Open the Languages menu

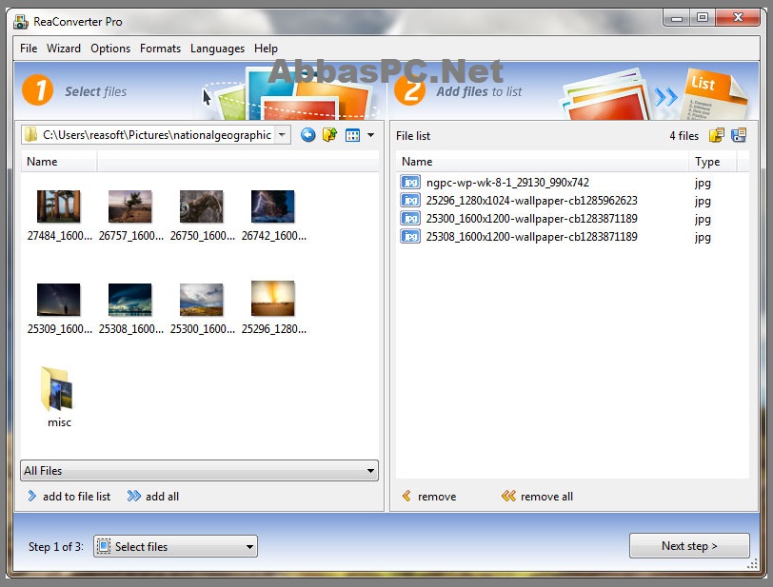click(217, 49)
